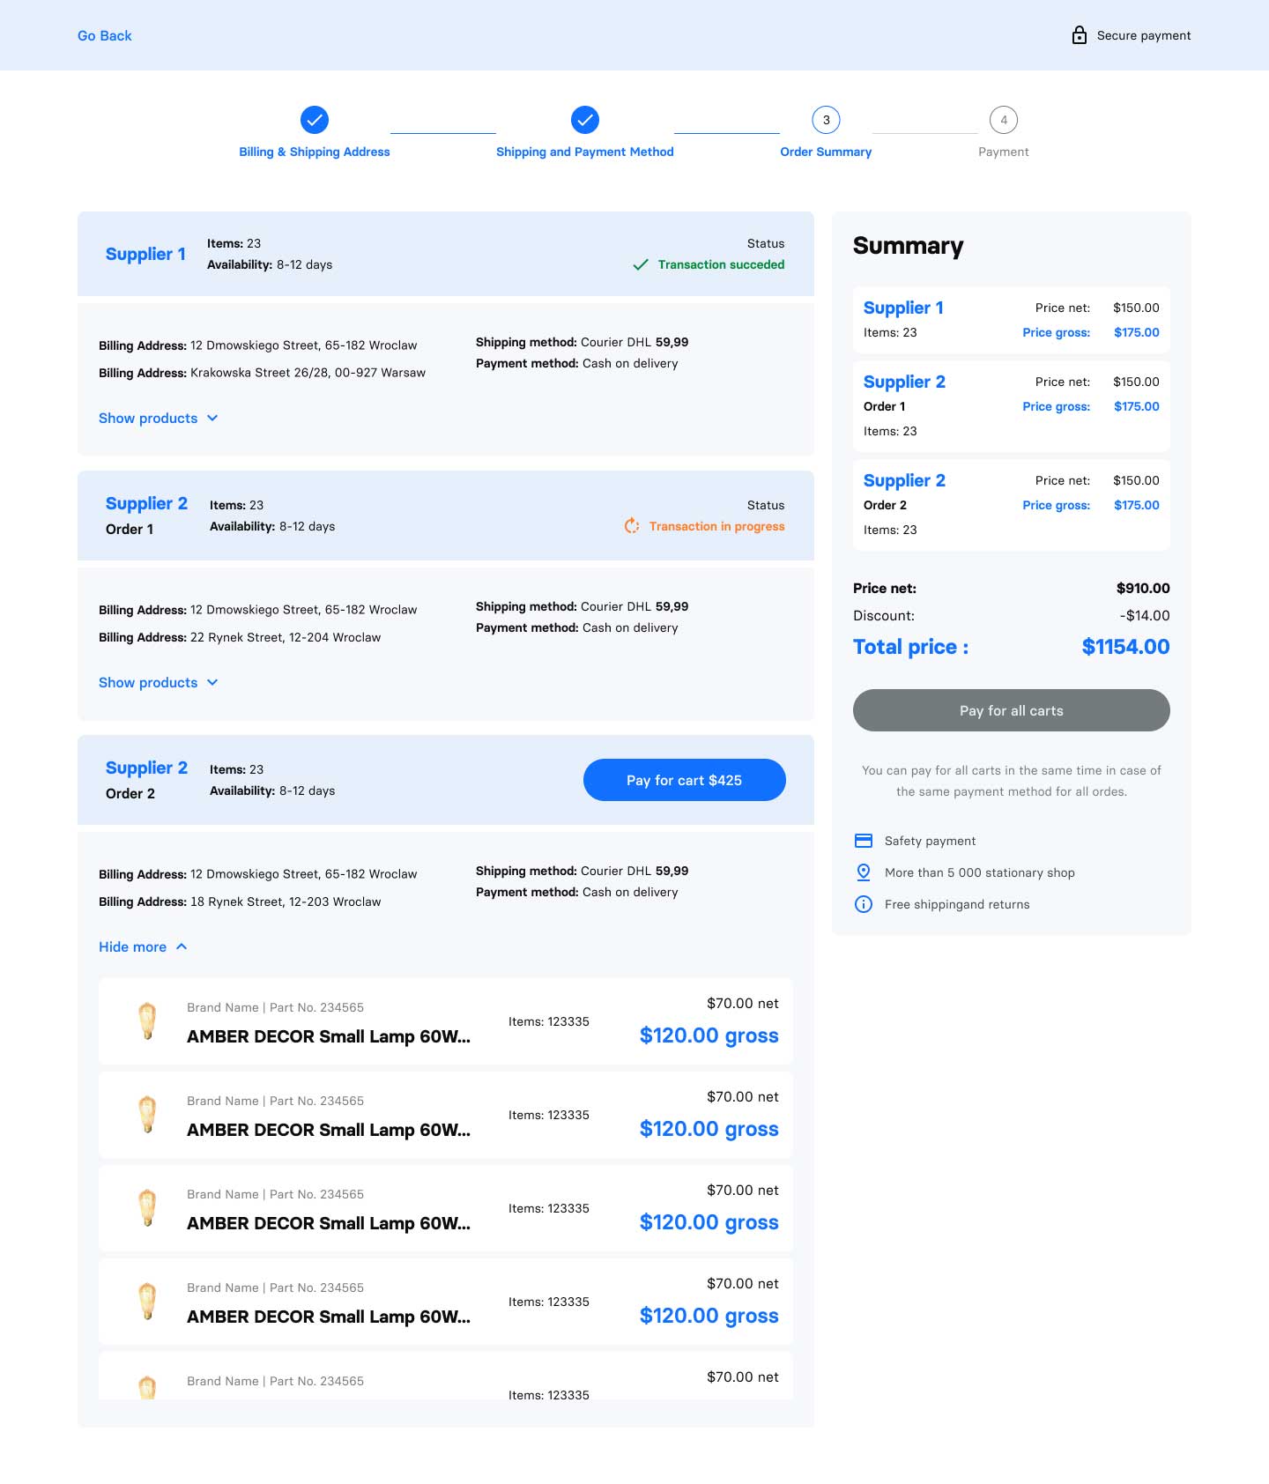Click the Summary heading
1269x1484 pixels.
pos(908,246)
